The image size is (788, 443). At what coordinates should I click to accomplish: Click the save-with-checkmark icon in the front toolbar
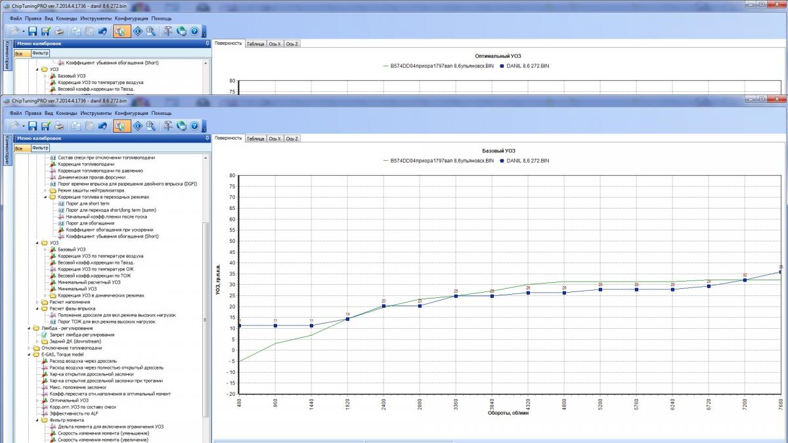(46, 125)
